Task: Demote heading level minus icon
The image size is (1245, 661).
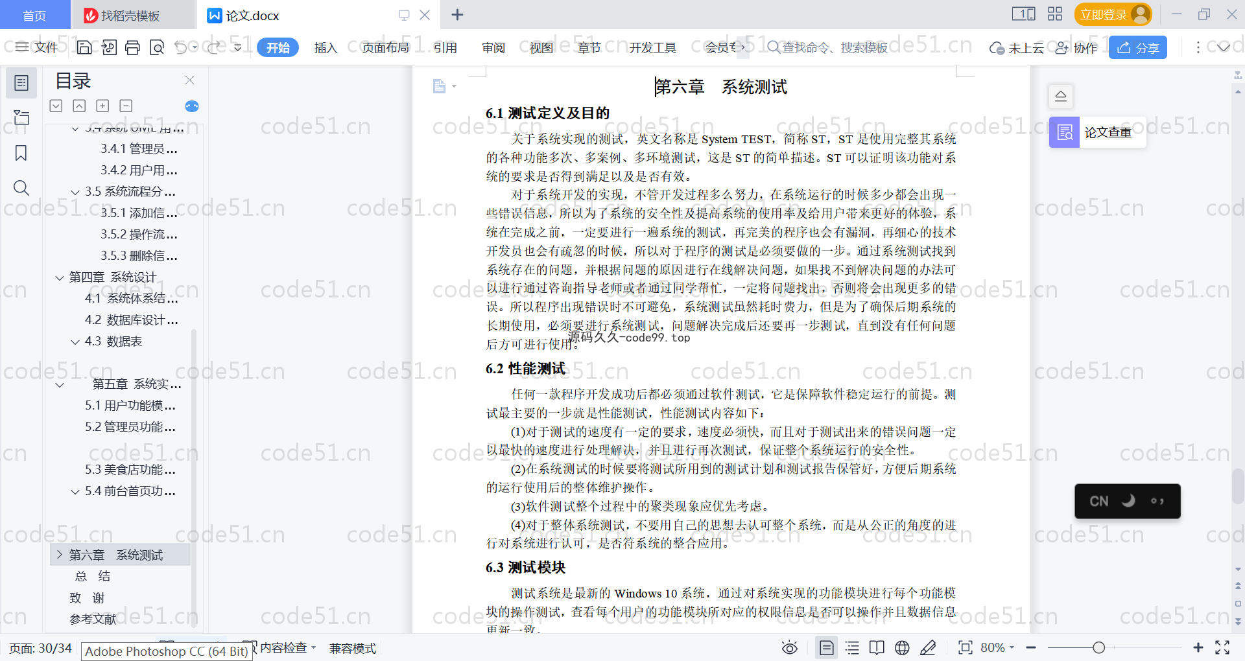Action: click(x=126, y=106)
